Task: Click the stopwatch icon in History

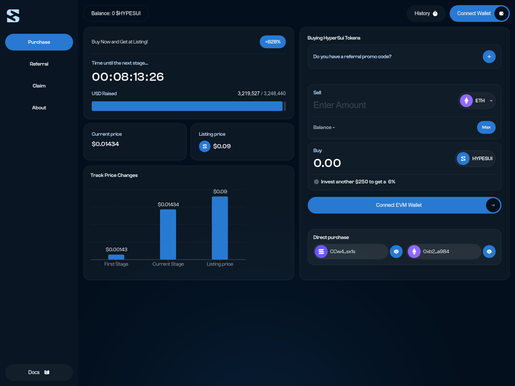Action: click(435, 14)
